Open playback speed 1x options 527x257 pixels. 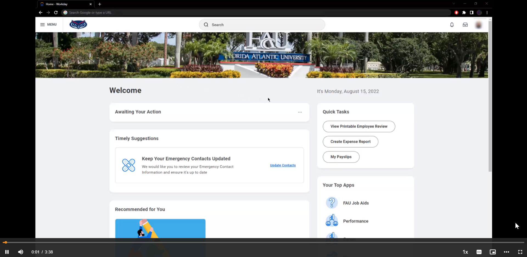465,252
